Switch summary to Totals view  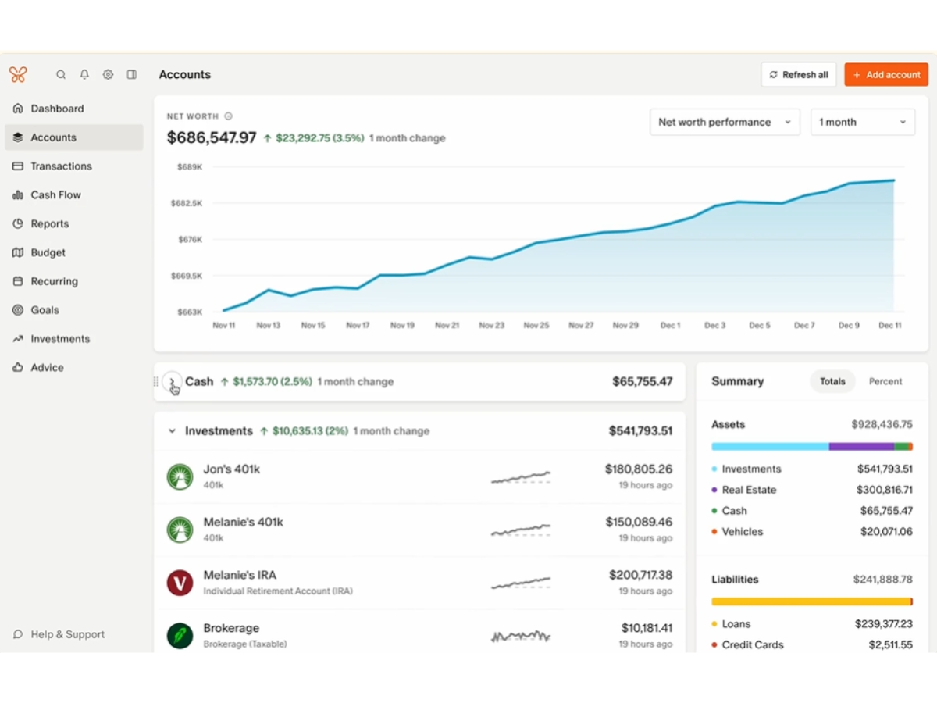point(832,382)
